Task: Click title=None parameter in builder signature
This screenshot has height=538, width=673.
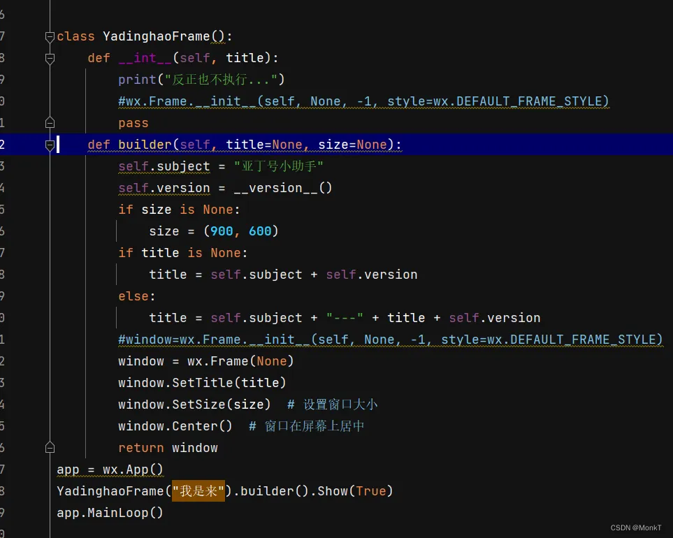Action: tap(264, 145)
